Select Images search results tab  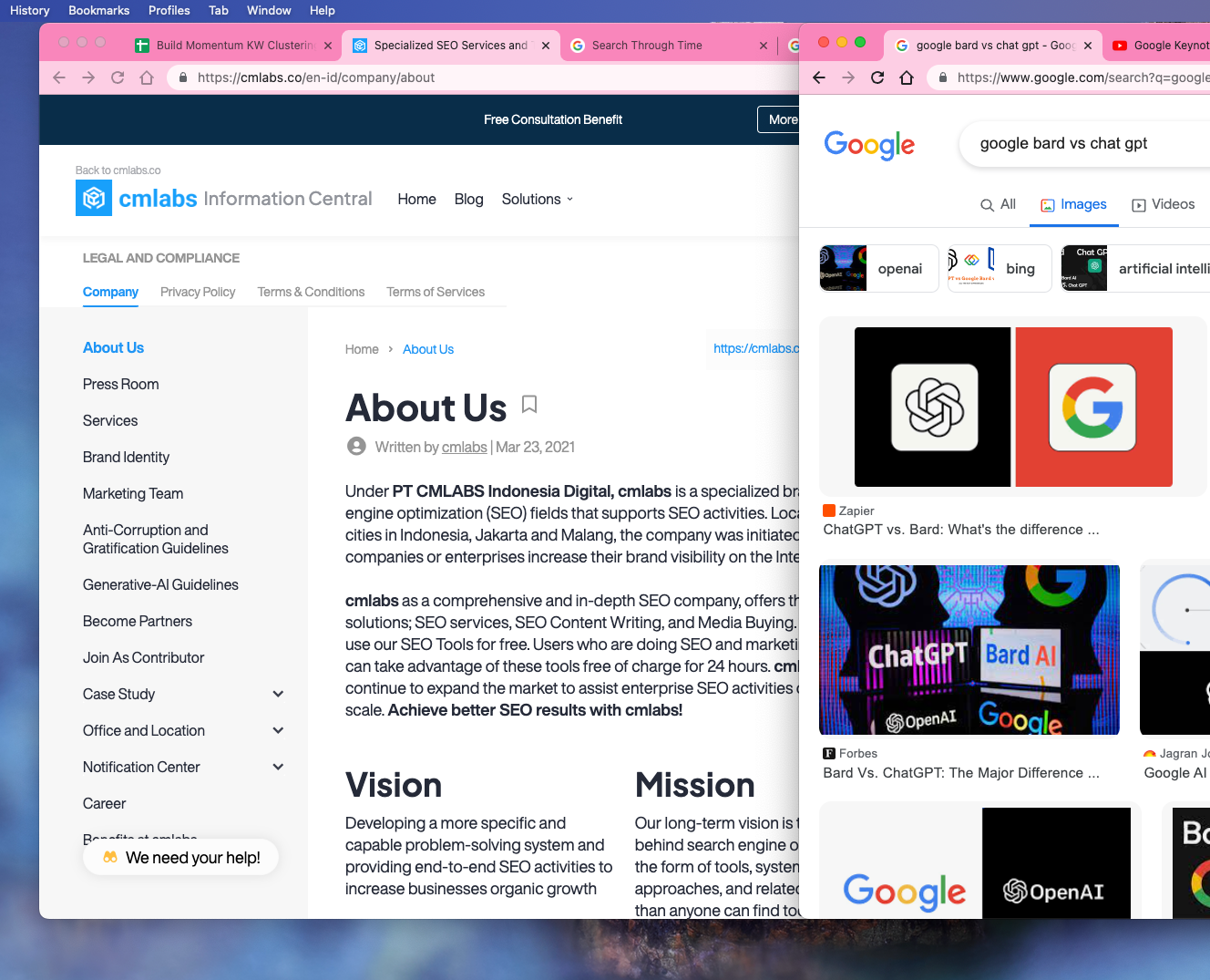pyautogui.click(x=1074, y=204)
